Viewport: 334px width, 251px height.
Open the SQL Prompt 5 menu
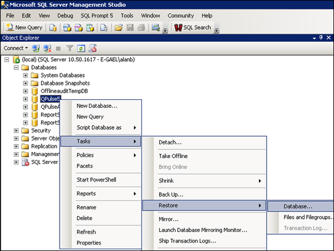coord(97,16)
